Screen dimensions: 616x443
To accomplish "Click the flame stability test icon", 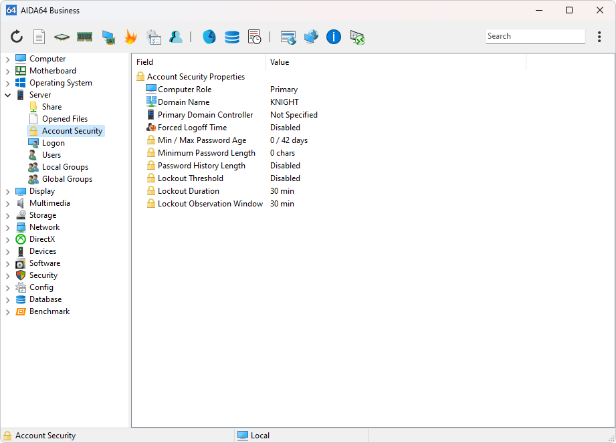I will (130, 37).
